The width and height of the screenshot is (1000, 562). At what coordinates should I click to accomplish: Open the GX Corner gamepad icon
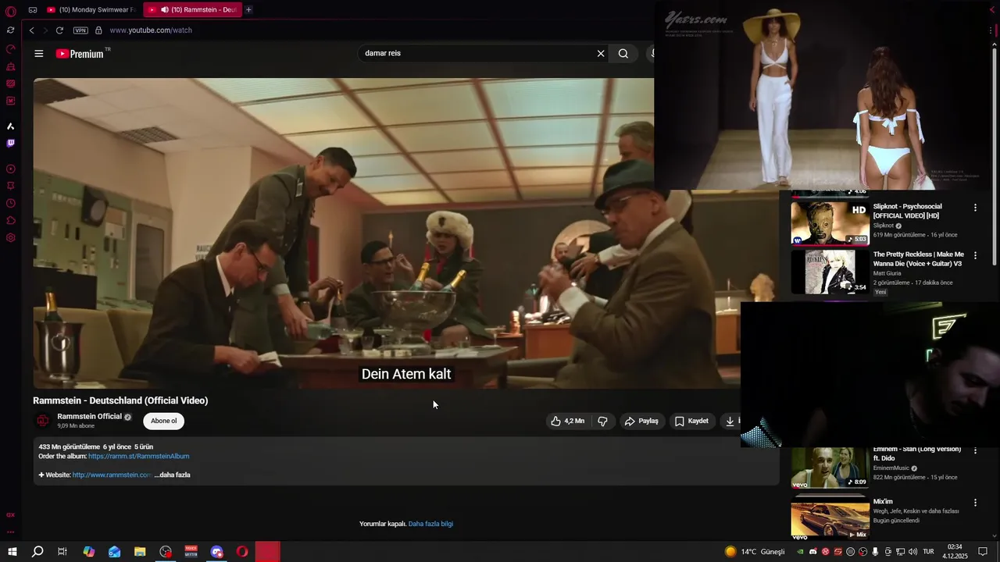pos(33,10)
